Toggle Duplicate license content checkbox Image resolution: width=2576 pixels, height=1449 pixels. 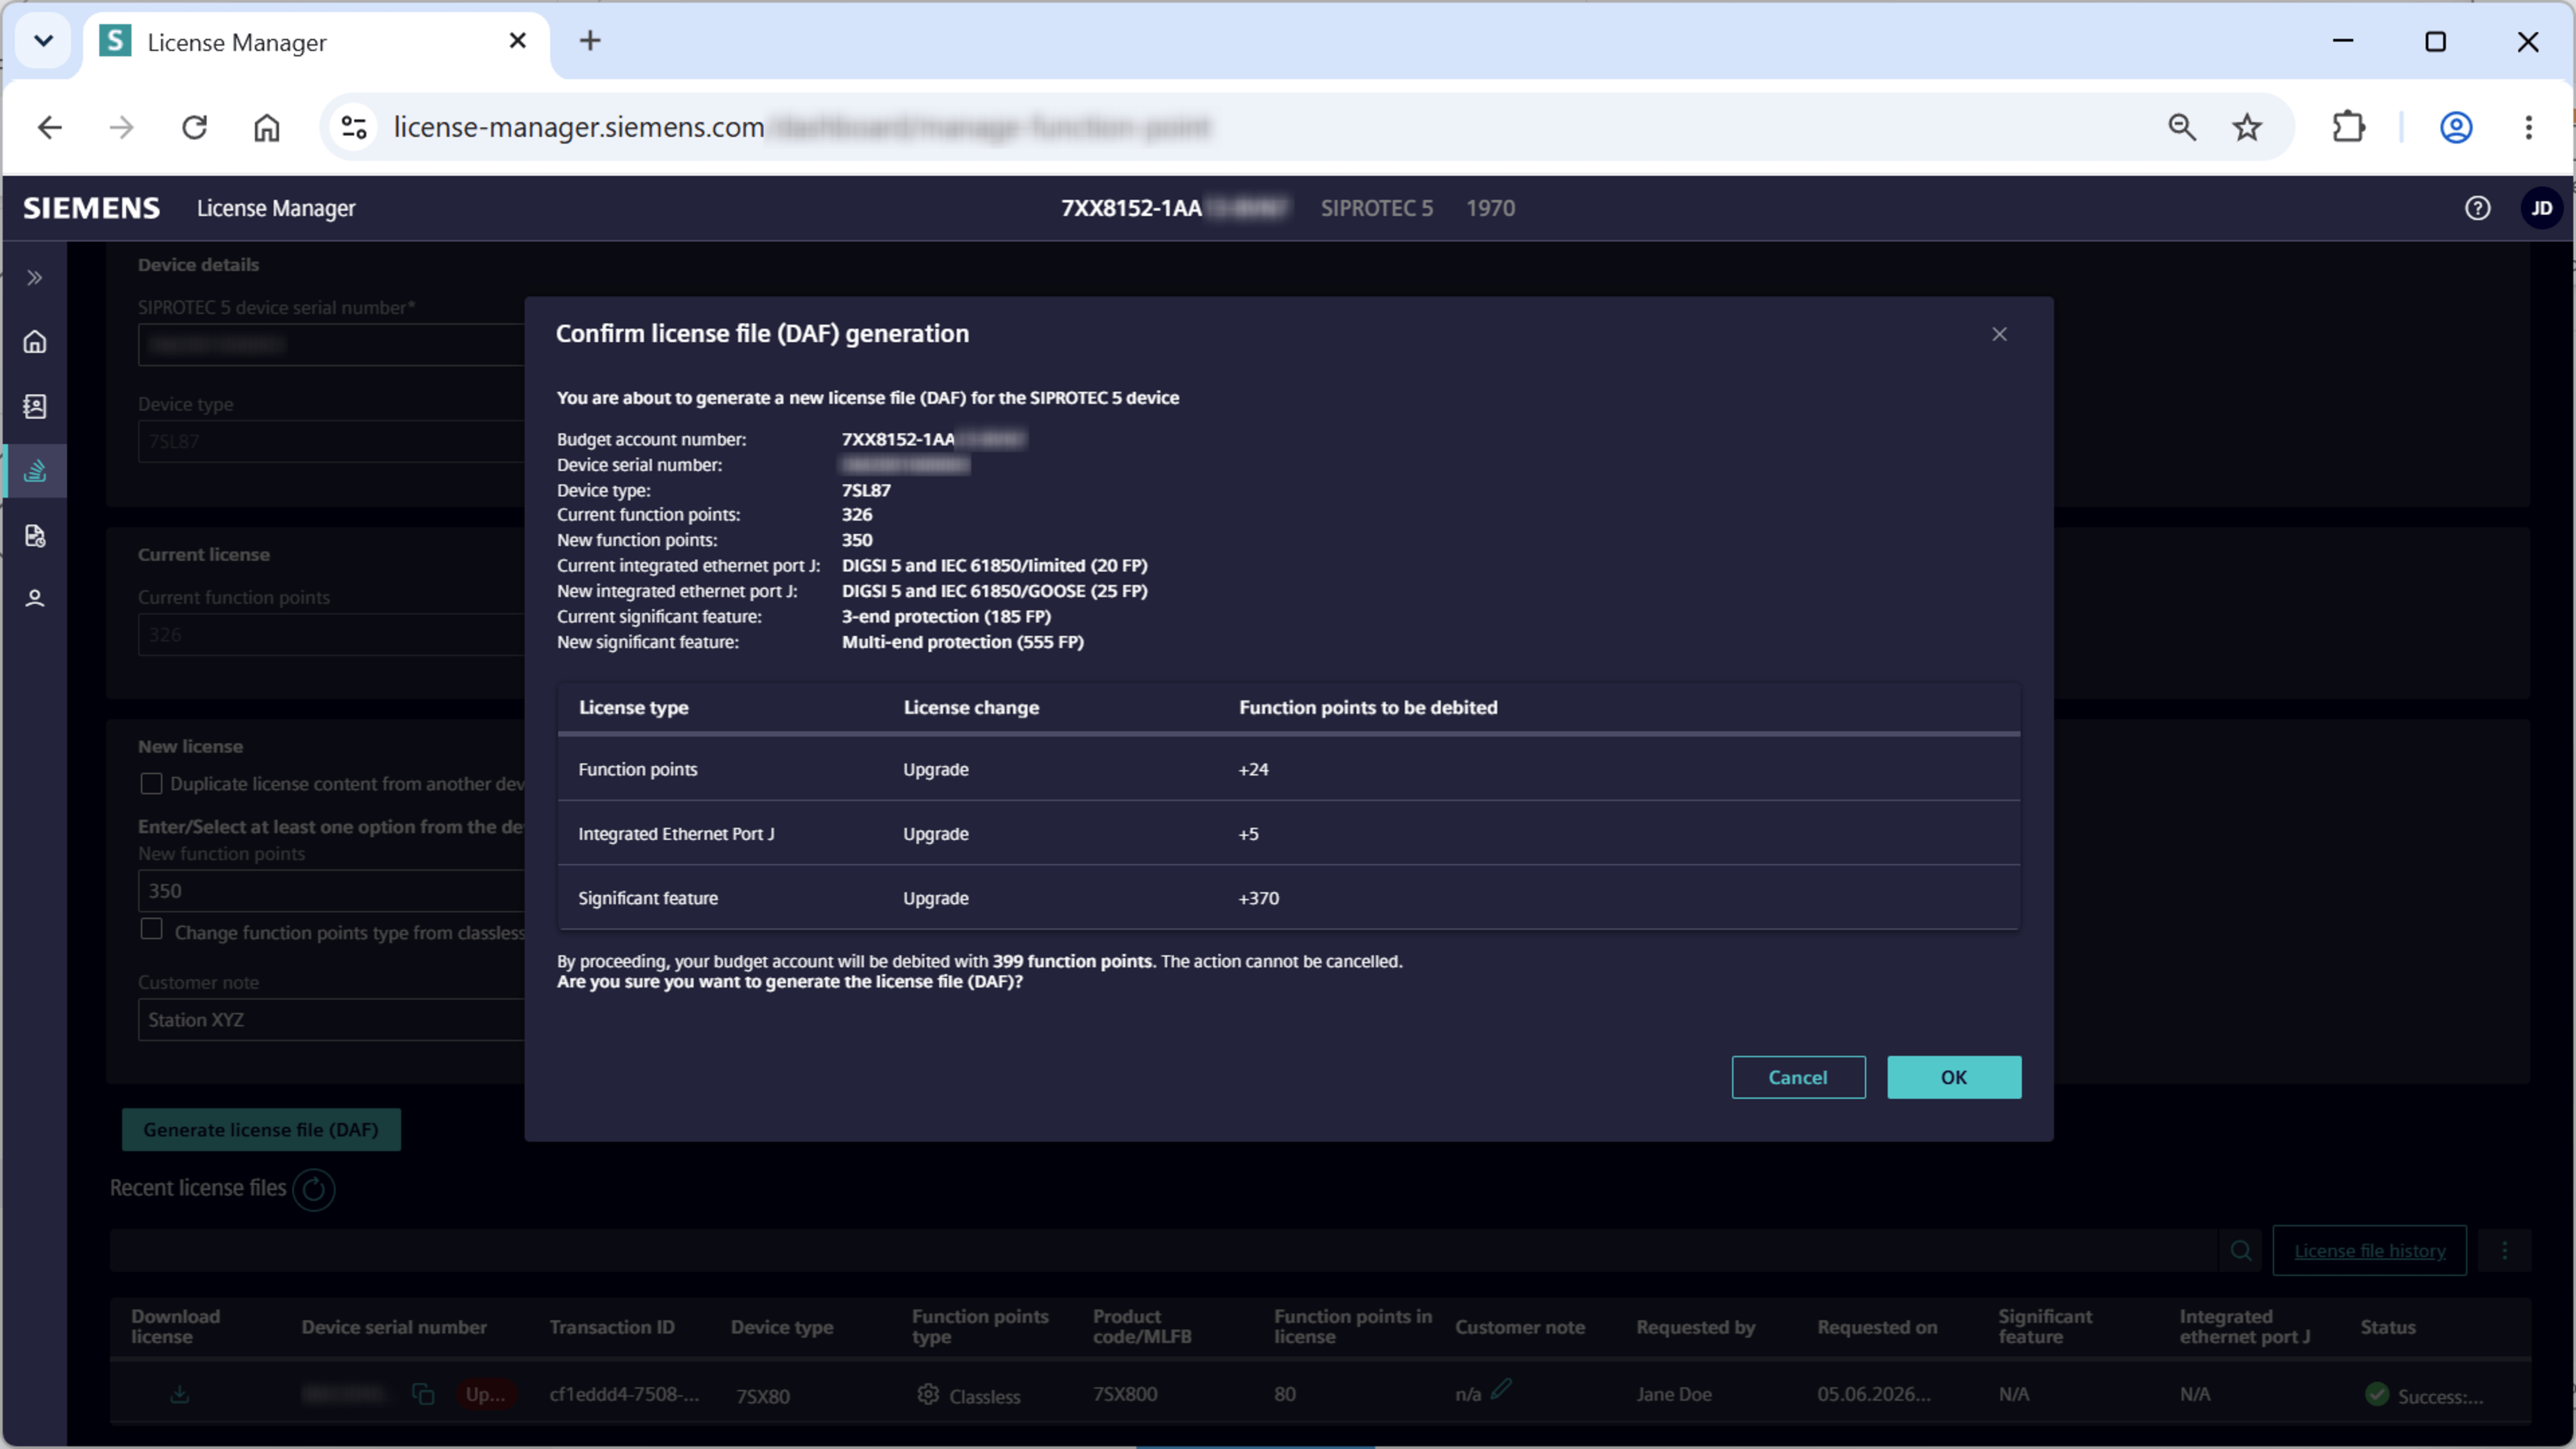tap(151, 784)
